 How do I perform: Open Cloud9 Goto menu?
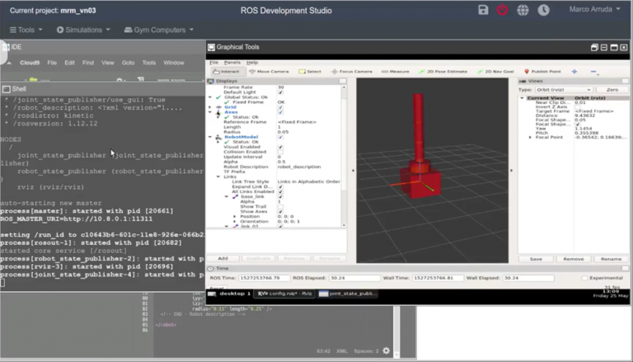128,63
